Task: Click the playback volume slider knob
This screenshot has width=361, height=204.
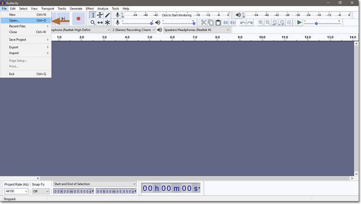Action: [x=194, y=24]
